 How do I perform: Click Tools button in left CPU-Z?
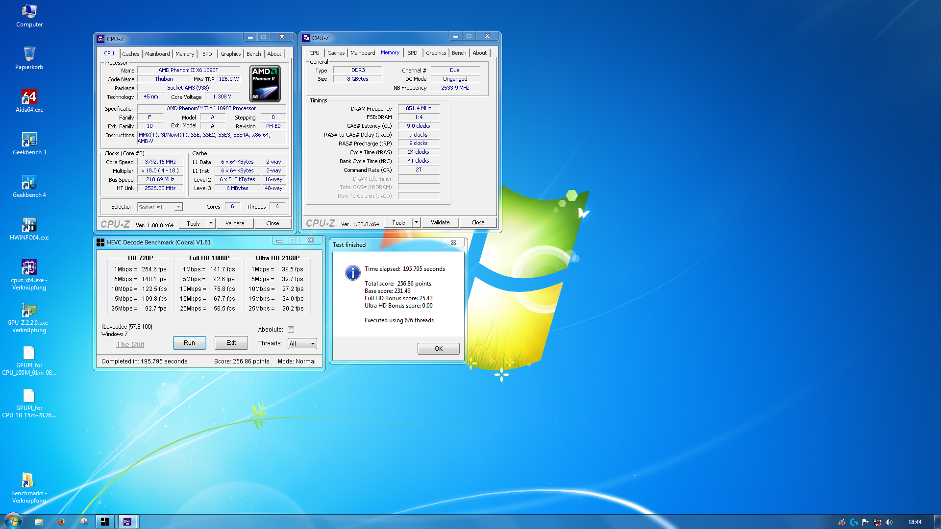click(x=193, y=223)
